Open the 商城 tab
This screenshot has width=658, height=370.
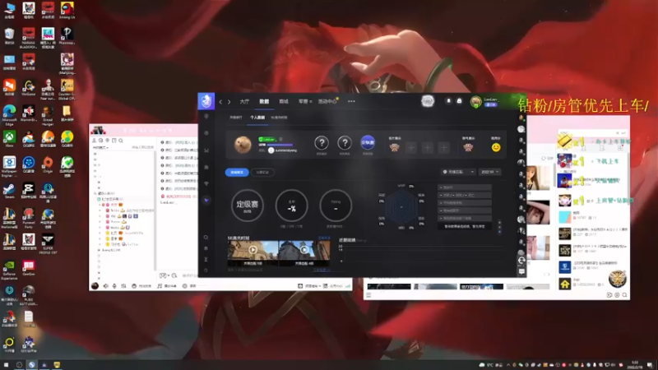pyautogui.click(x=284, y=101)
